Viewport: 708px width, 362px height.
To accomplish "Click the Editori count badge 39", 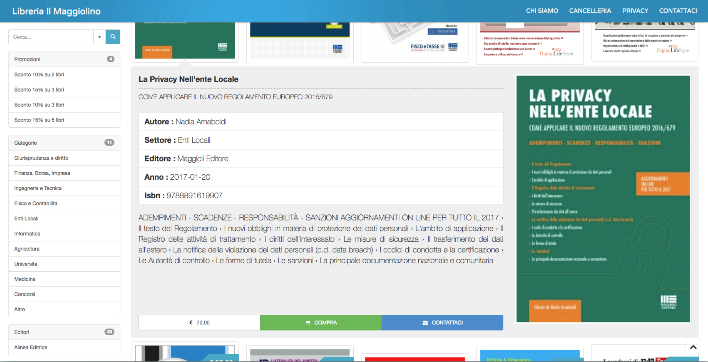I will (x=109, y=332).
